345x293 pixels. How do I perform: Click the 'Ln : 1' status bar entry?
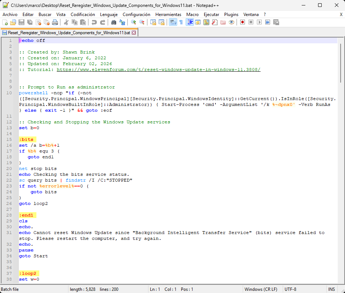point(155,289)
